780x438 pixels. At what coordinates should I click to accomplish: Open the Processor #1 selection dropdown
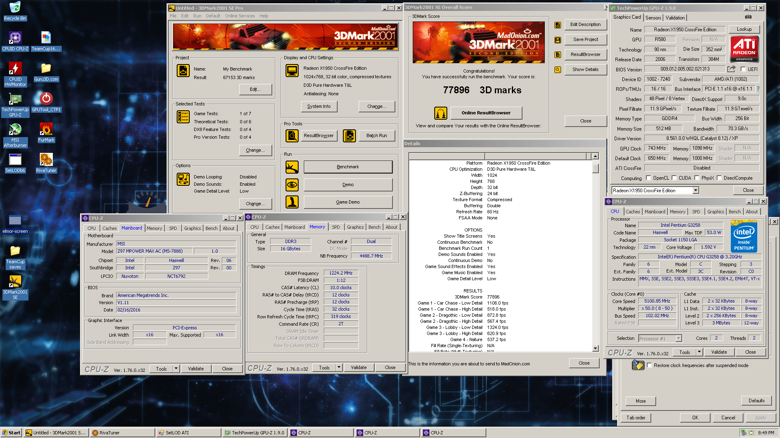pyautogui.click(x=678, y=339)
